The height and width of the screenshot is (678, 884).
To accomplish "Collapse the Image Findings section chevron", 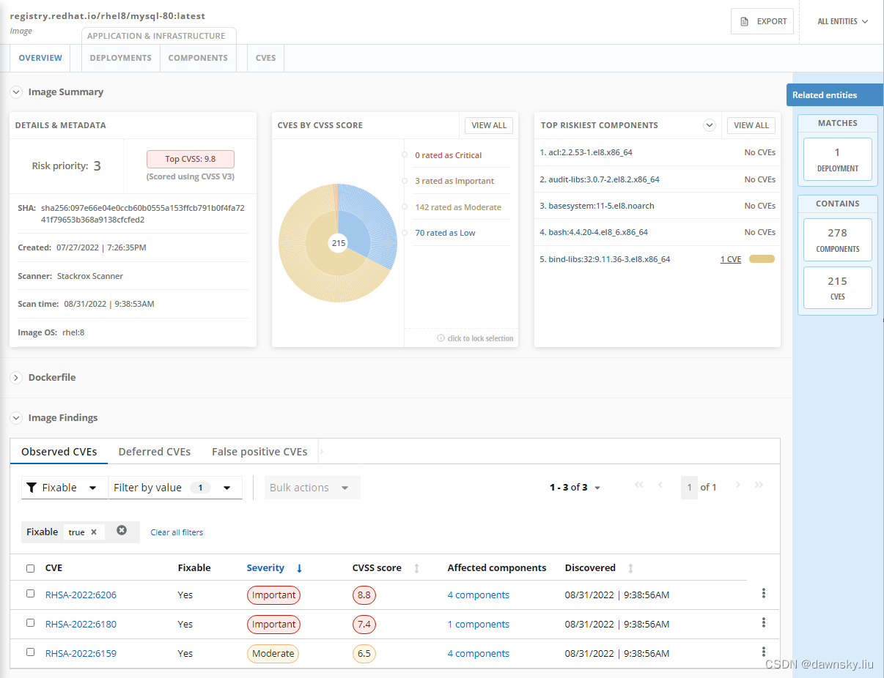I will (x=16, y=418).
